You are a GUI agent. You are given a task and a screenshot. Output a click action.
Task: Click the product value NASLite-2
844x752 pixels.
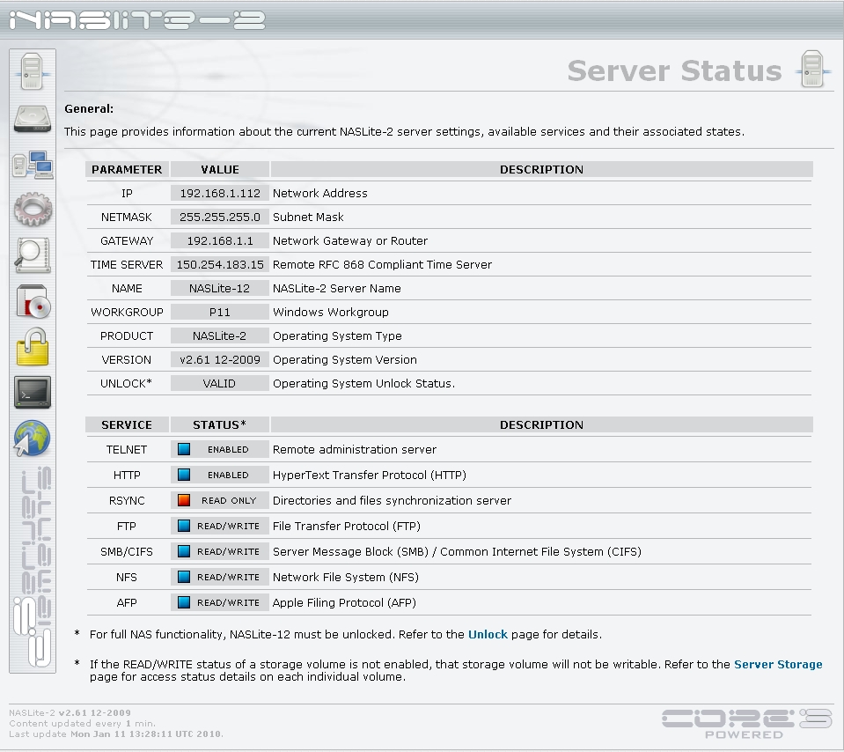pyautogui.click(x=220, y=335)
